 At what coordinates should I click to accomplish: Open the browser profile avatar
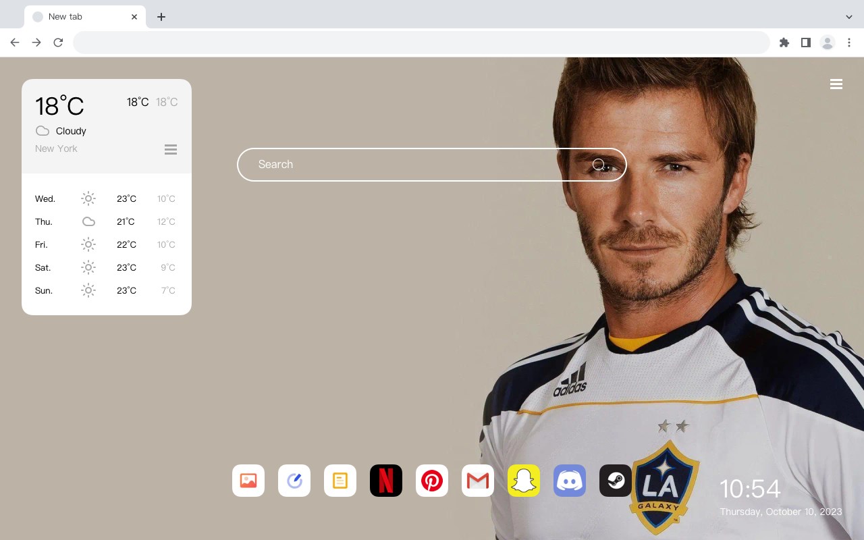click(828, 43)
